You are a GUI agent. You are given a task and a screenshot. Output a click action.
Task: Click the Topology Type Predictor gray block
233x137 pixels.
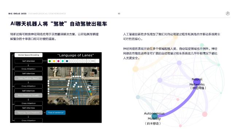(28, 113)
